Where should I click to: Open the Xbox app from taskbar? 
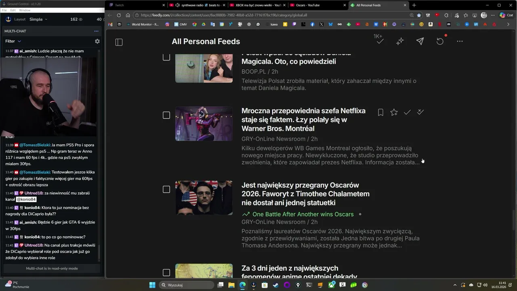pos(332,285)
